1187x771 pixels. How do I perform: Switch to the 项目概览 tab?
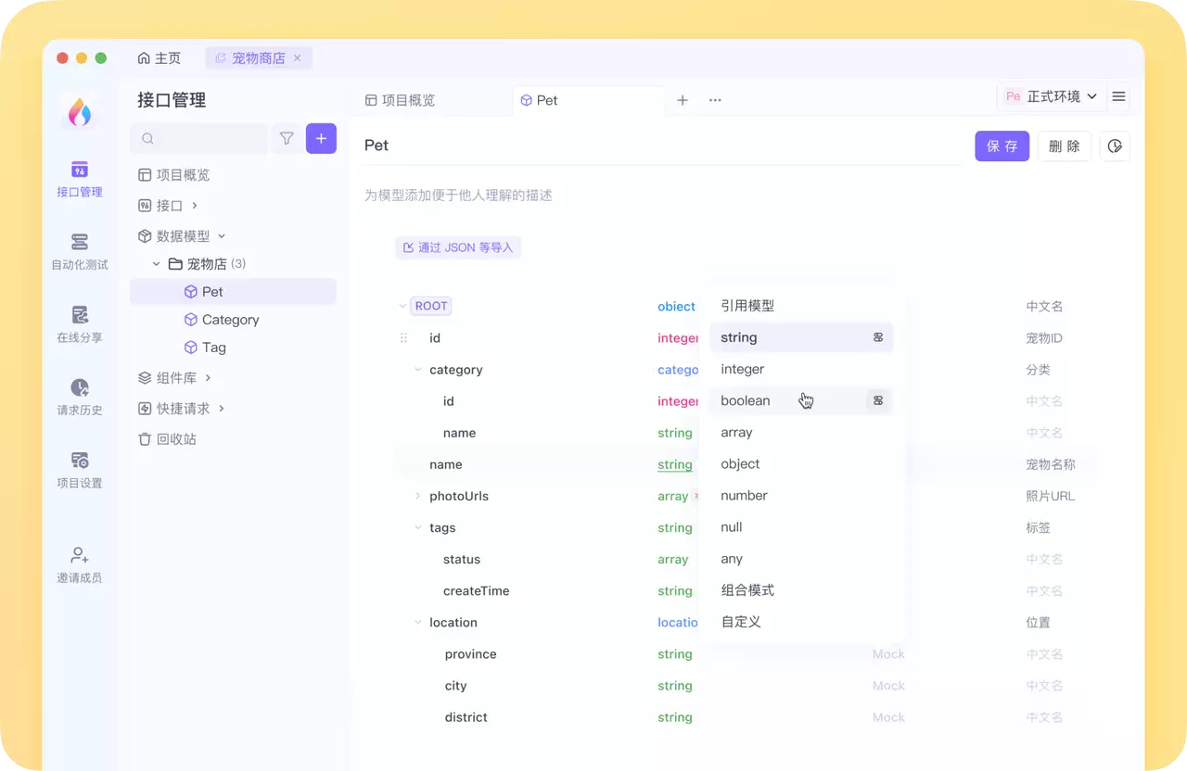[x=401, y=100]
